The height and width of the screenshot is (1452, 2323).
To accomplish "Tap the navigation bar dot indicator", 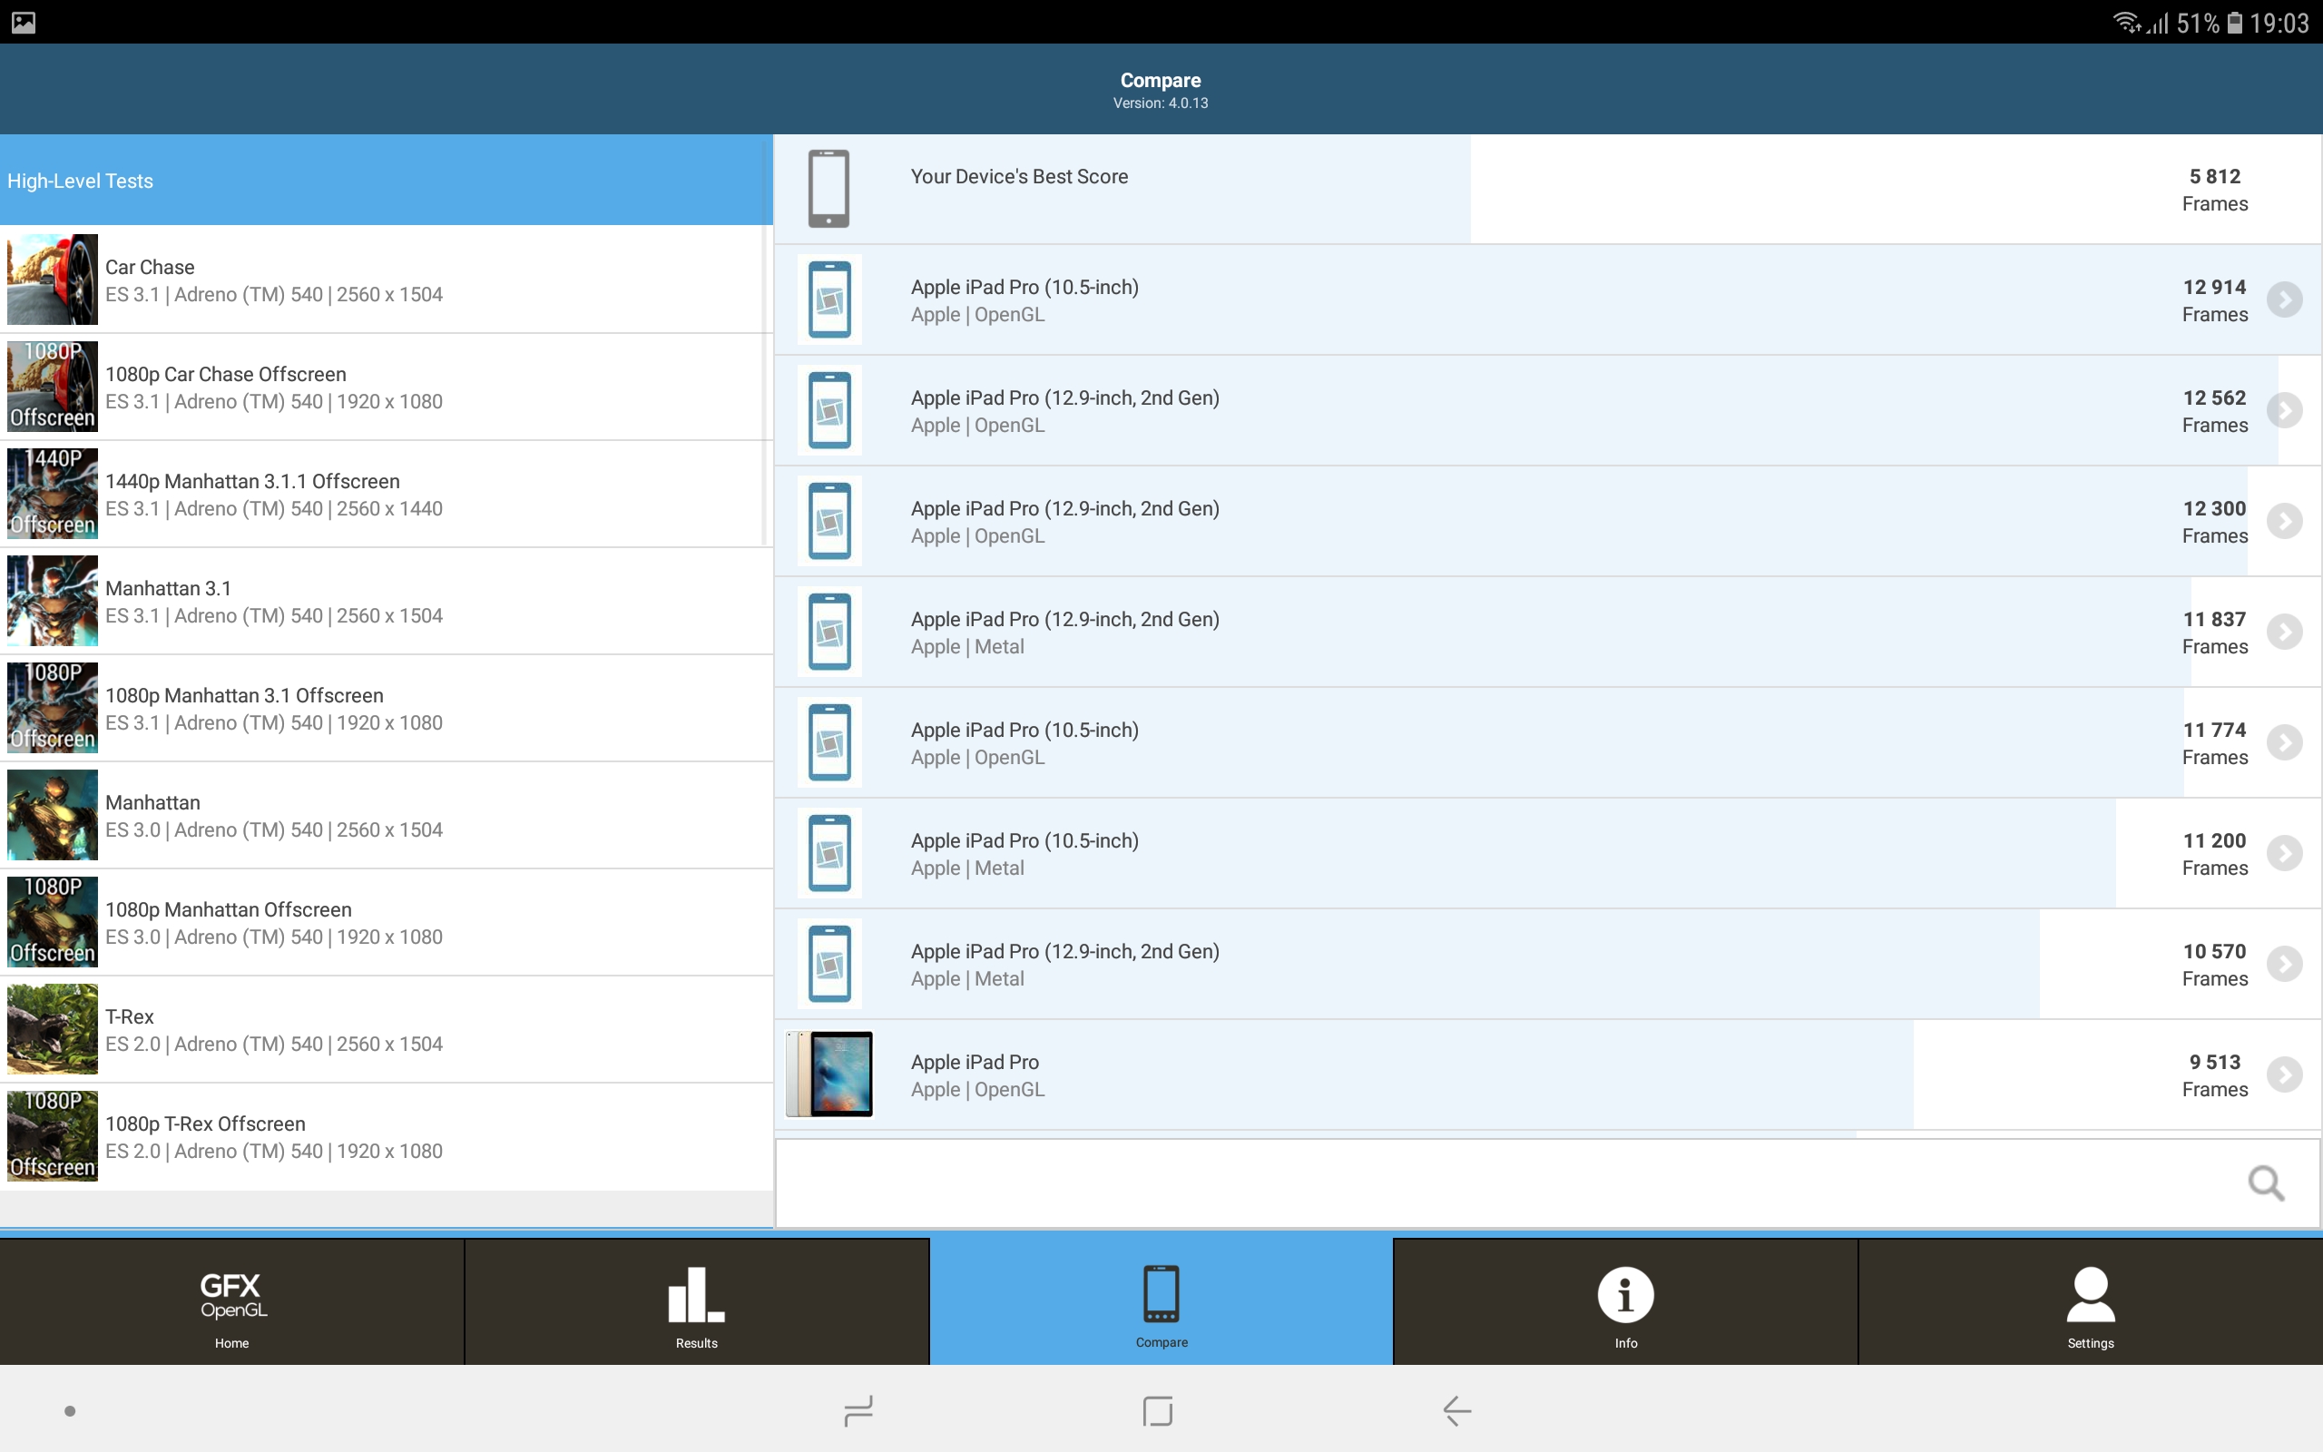I will tap(70, 1410).
